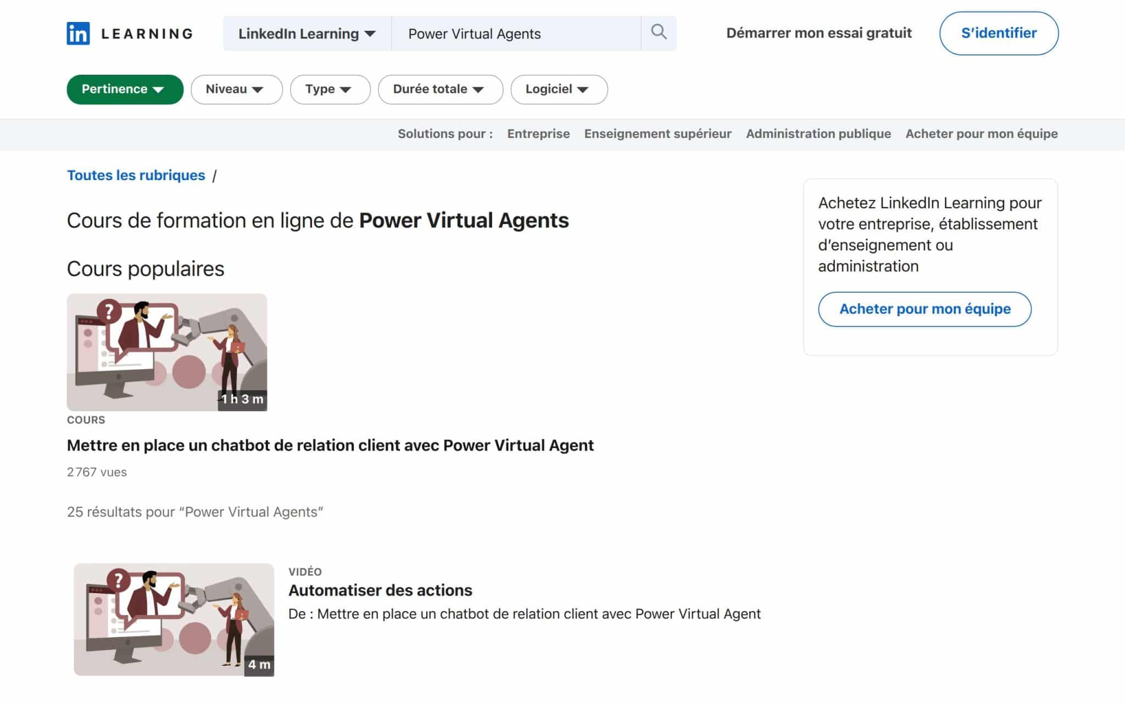Screen dimensions: 1125x703
Task: Click the 'De : Mettre en place un chatbot' source line
Action: click(x=524, y=613)
